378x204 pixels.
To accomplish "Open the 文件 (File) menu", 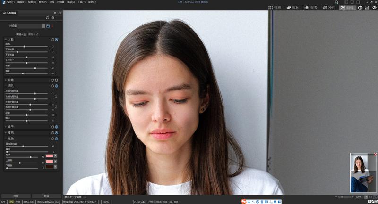I will (10, 2).
